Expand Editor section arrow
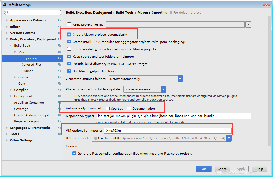 pyautogui.click(x=7, y=27)
